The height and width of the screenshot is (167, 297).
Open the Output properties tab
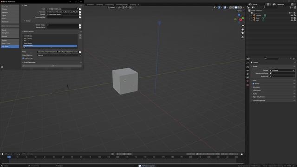247,71
